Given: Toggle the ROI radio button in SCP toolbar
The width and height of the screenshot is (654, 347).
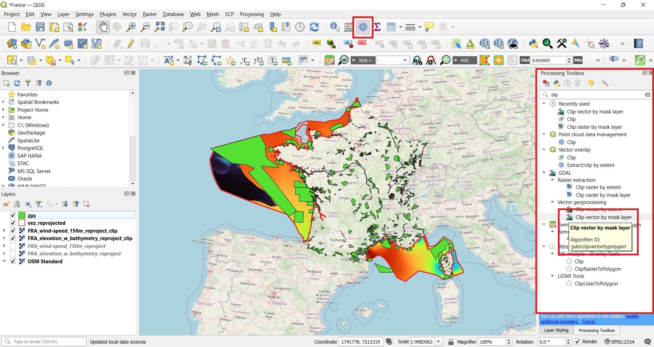Looking at the screenshot, I should coord(456,60).
